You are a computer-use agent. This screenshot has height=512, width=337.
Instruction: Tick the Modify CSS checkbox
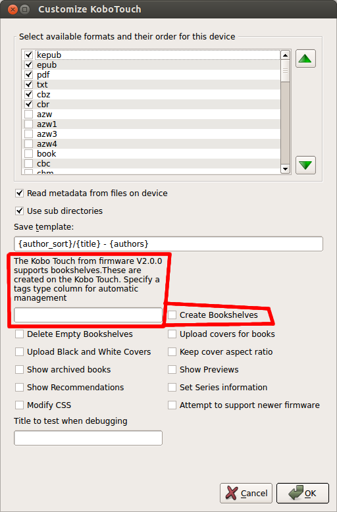click(20, 405)
